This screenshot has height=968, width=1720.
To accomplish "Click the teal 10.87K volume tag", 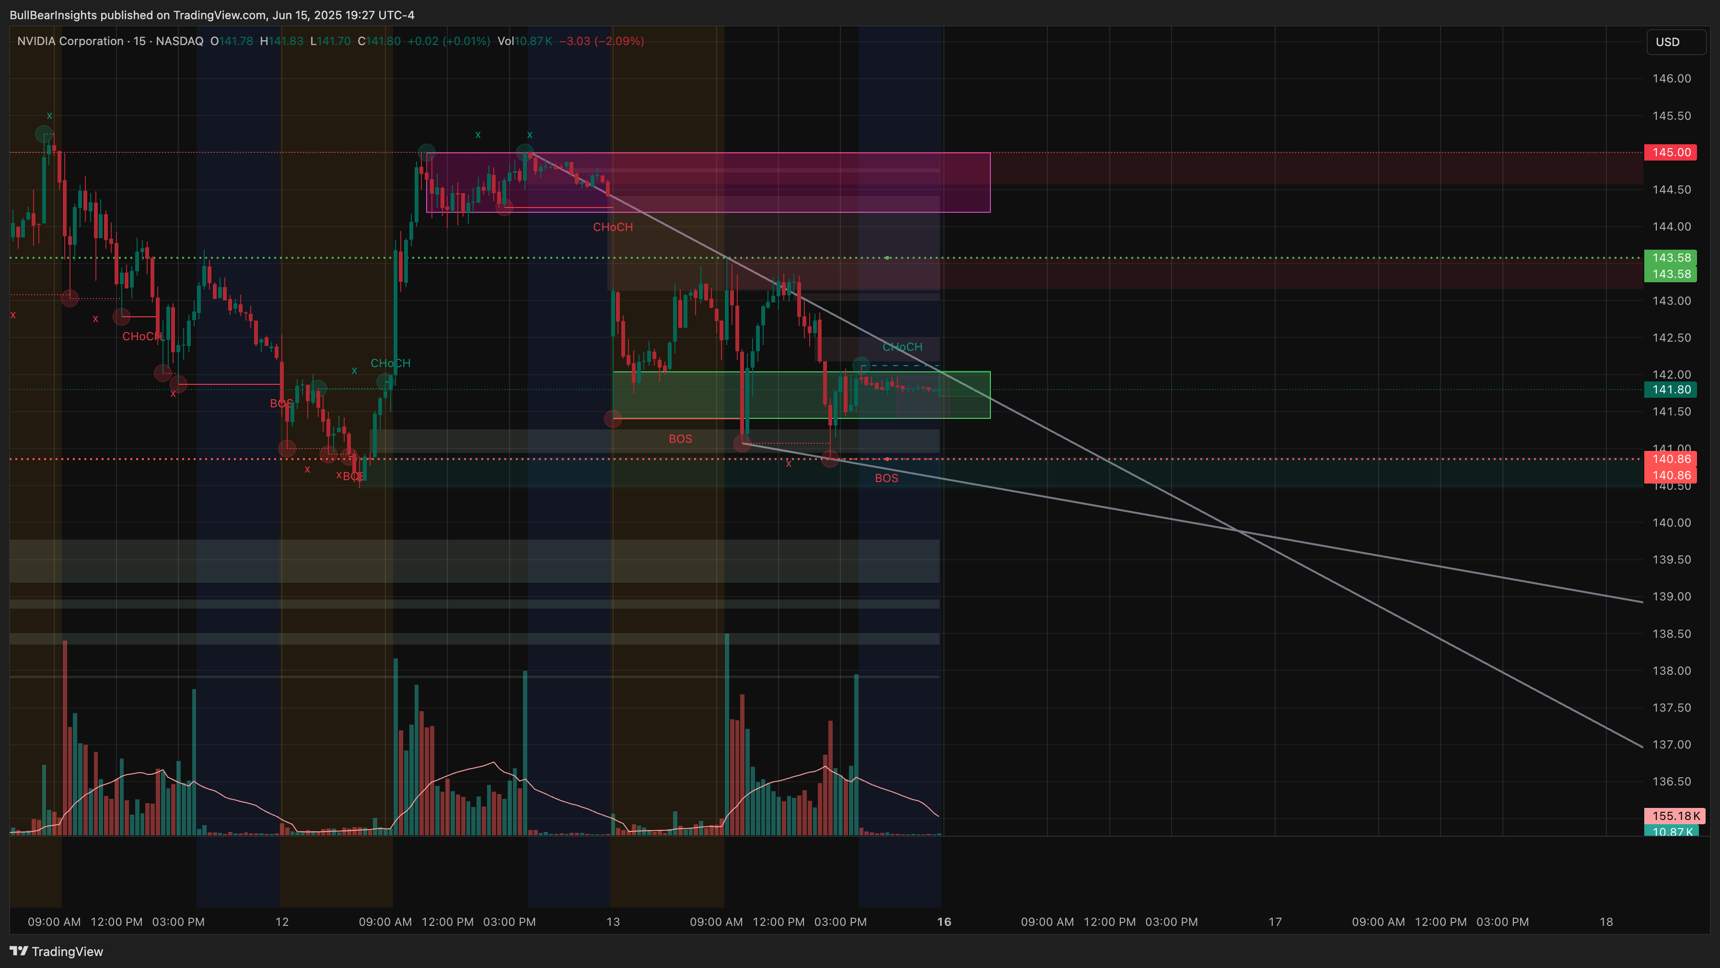I will pos(1671,830).
